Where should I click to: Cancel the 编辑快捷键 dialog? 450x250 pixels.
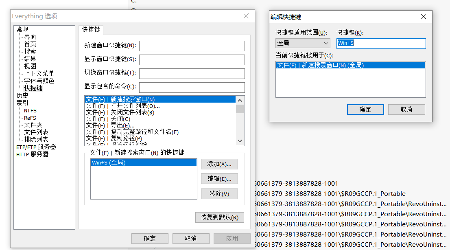tap(406, 109)
